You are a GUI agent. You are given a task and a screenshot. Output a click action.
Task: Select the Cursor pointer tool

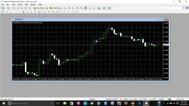coord(3,12)
